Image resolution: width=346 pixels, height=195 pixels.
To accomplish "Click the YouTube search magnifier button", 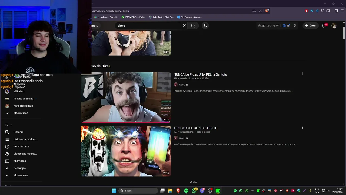I will click(x=193, y=25).
